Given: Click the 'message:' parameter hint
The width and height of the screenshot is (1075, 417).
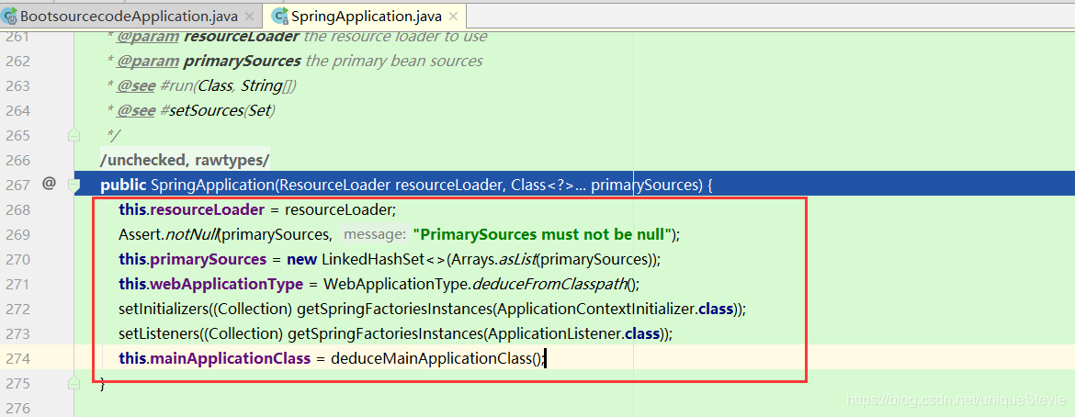Looking at the screenshot, I should point(375,234).
